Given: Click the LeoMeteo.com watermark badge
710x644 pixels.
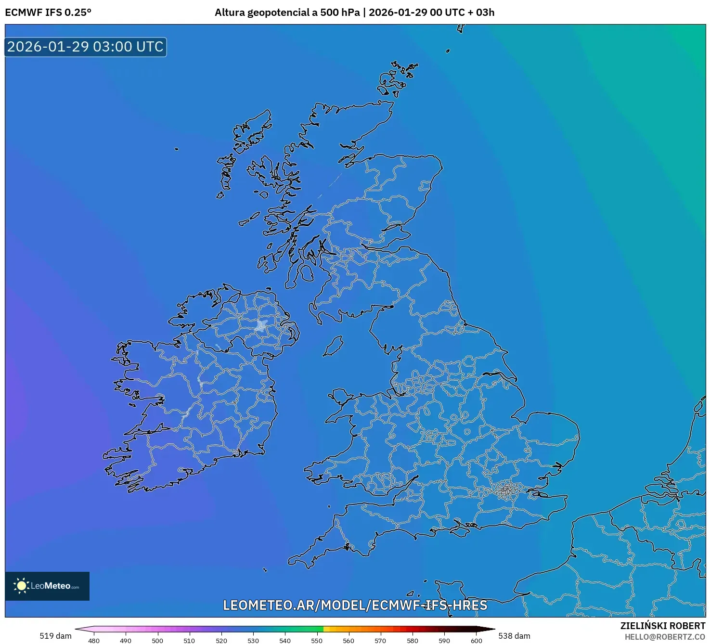Looking at the screenshot, I should (47, 585).
